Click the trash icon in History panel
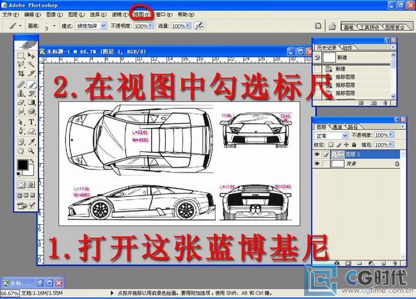The width and height of the screenshot is (416, 299). 385,103
